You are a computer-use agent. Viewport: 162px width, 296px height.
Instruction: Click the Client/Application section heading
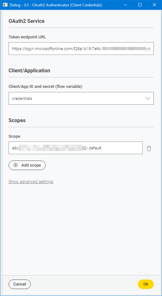(29, 71)
